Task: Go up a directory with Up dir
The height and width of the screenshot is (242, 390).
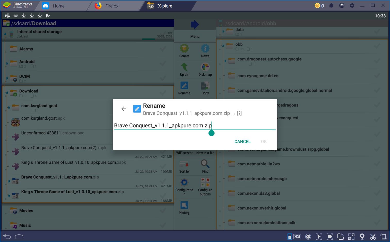Action: point(184,67)
